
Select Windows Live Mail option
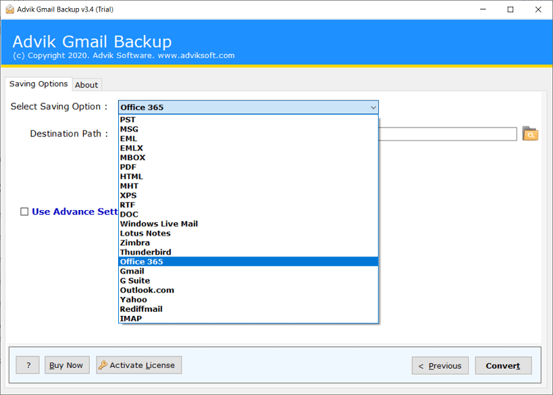[248, 223]
